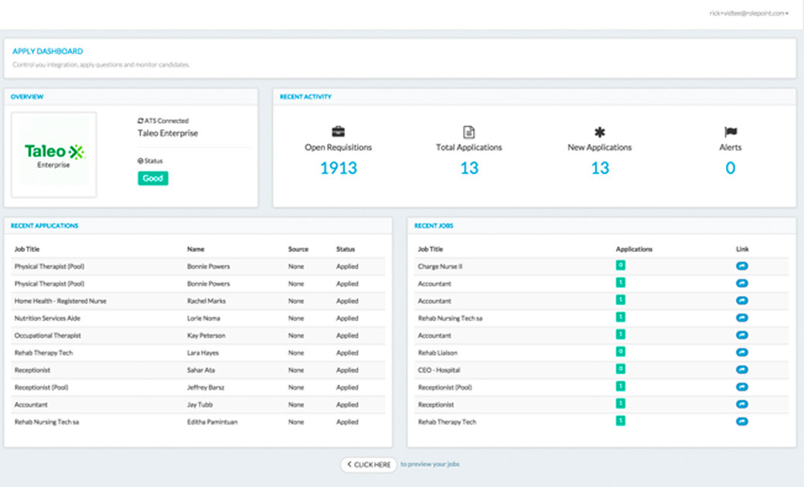This screenshot has height=487, width=804.
Task: Click the applications count badge for Charge Nurse II
Action: [620, 265]
